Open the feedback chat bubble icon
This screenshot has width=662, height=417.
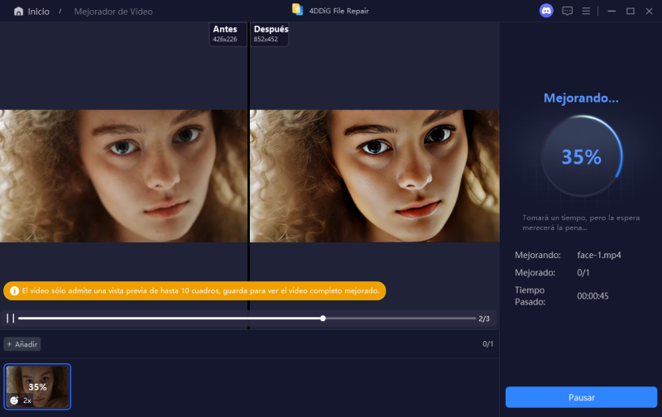coord(567,11)
